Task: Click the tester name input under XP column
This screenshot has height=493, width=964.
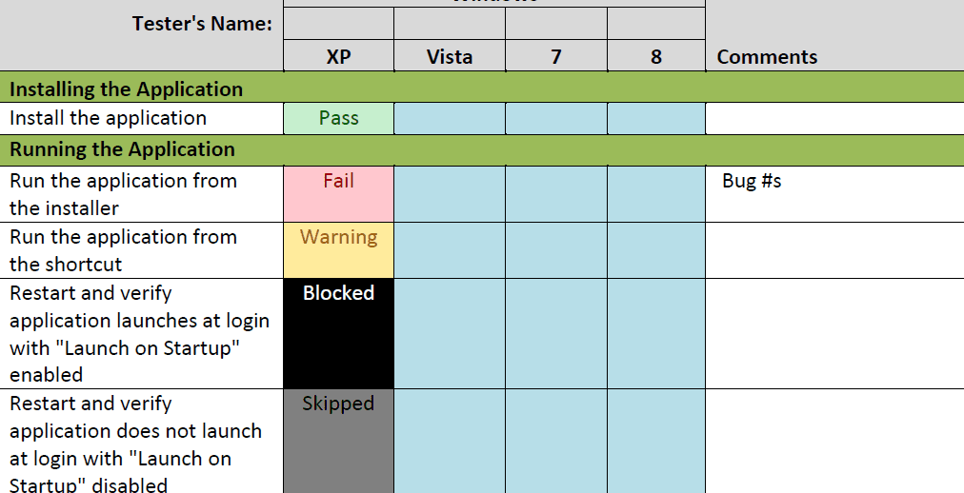Action: pos(338,24)
